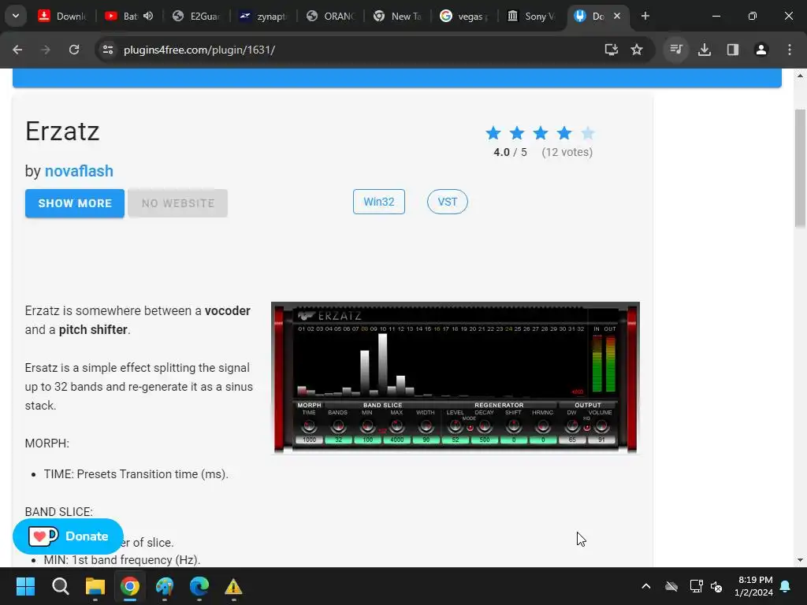Rate plugin four stars
The width and height of the screenshot is (807, 605).
(564, 133)
